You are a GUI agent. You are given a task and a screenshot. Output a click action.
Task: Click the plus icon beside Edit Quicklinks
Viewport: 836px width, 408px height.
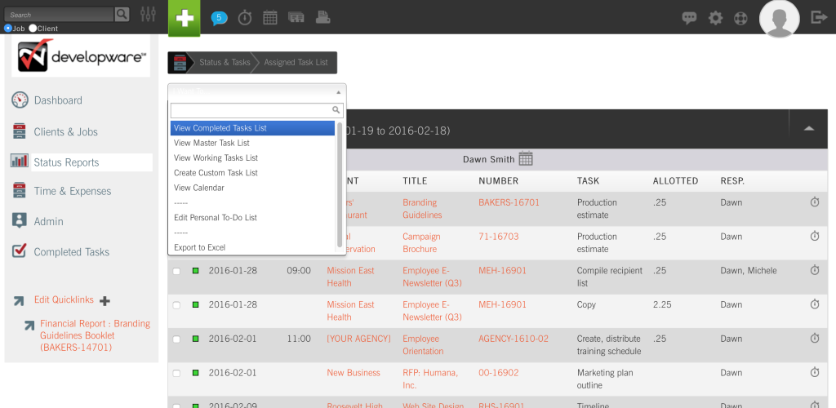tap(105, 301)
